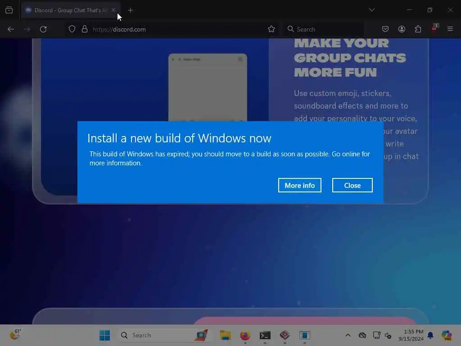Open the tracking protection shield icon
This screenshot has width=461, height=346.
(72, 29)
